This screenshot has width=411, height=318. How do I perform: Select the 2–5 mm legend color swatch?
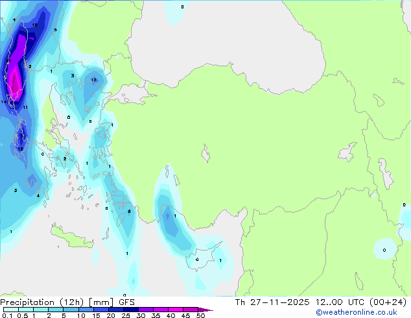(x=56, y=310)
